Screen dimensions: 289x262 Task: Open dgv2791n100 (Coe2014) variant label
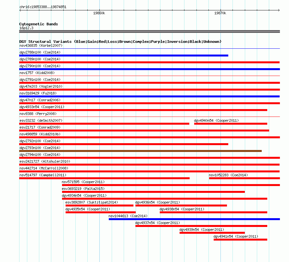click(x=40, y=80)
